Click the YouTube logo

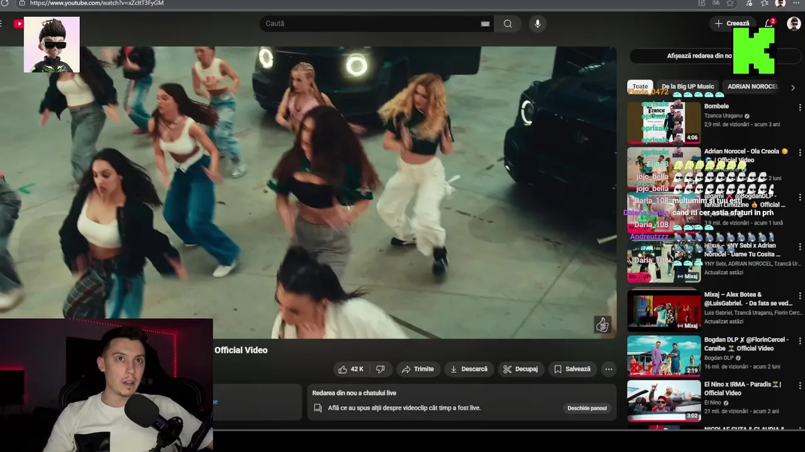pos(19,24)
